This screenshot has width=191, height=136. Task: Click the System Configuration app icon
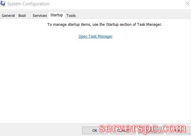[x=3, y=4]
